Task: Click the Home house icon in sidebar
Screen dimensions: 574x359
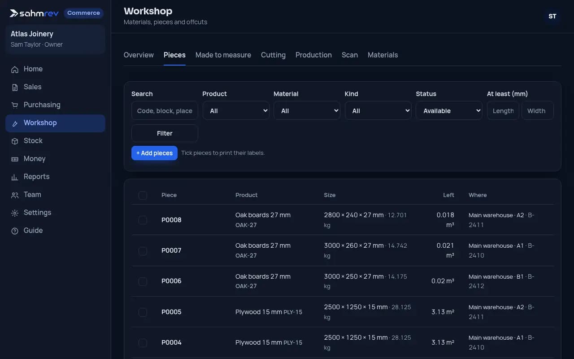Action: click(15, 69)
